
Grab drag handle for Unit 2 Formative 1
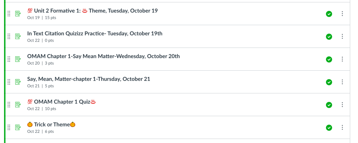pos(9,14)
